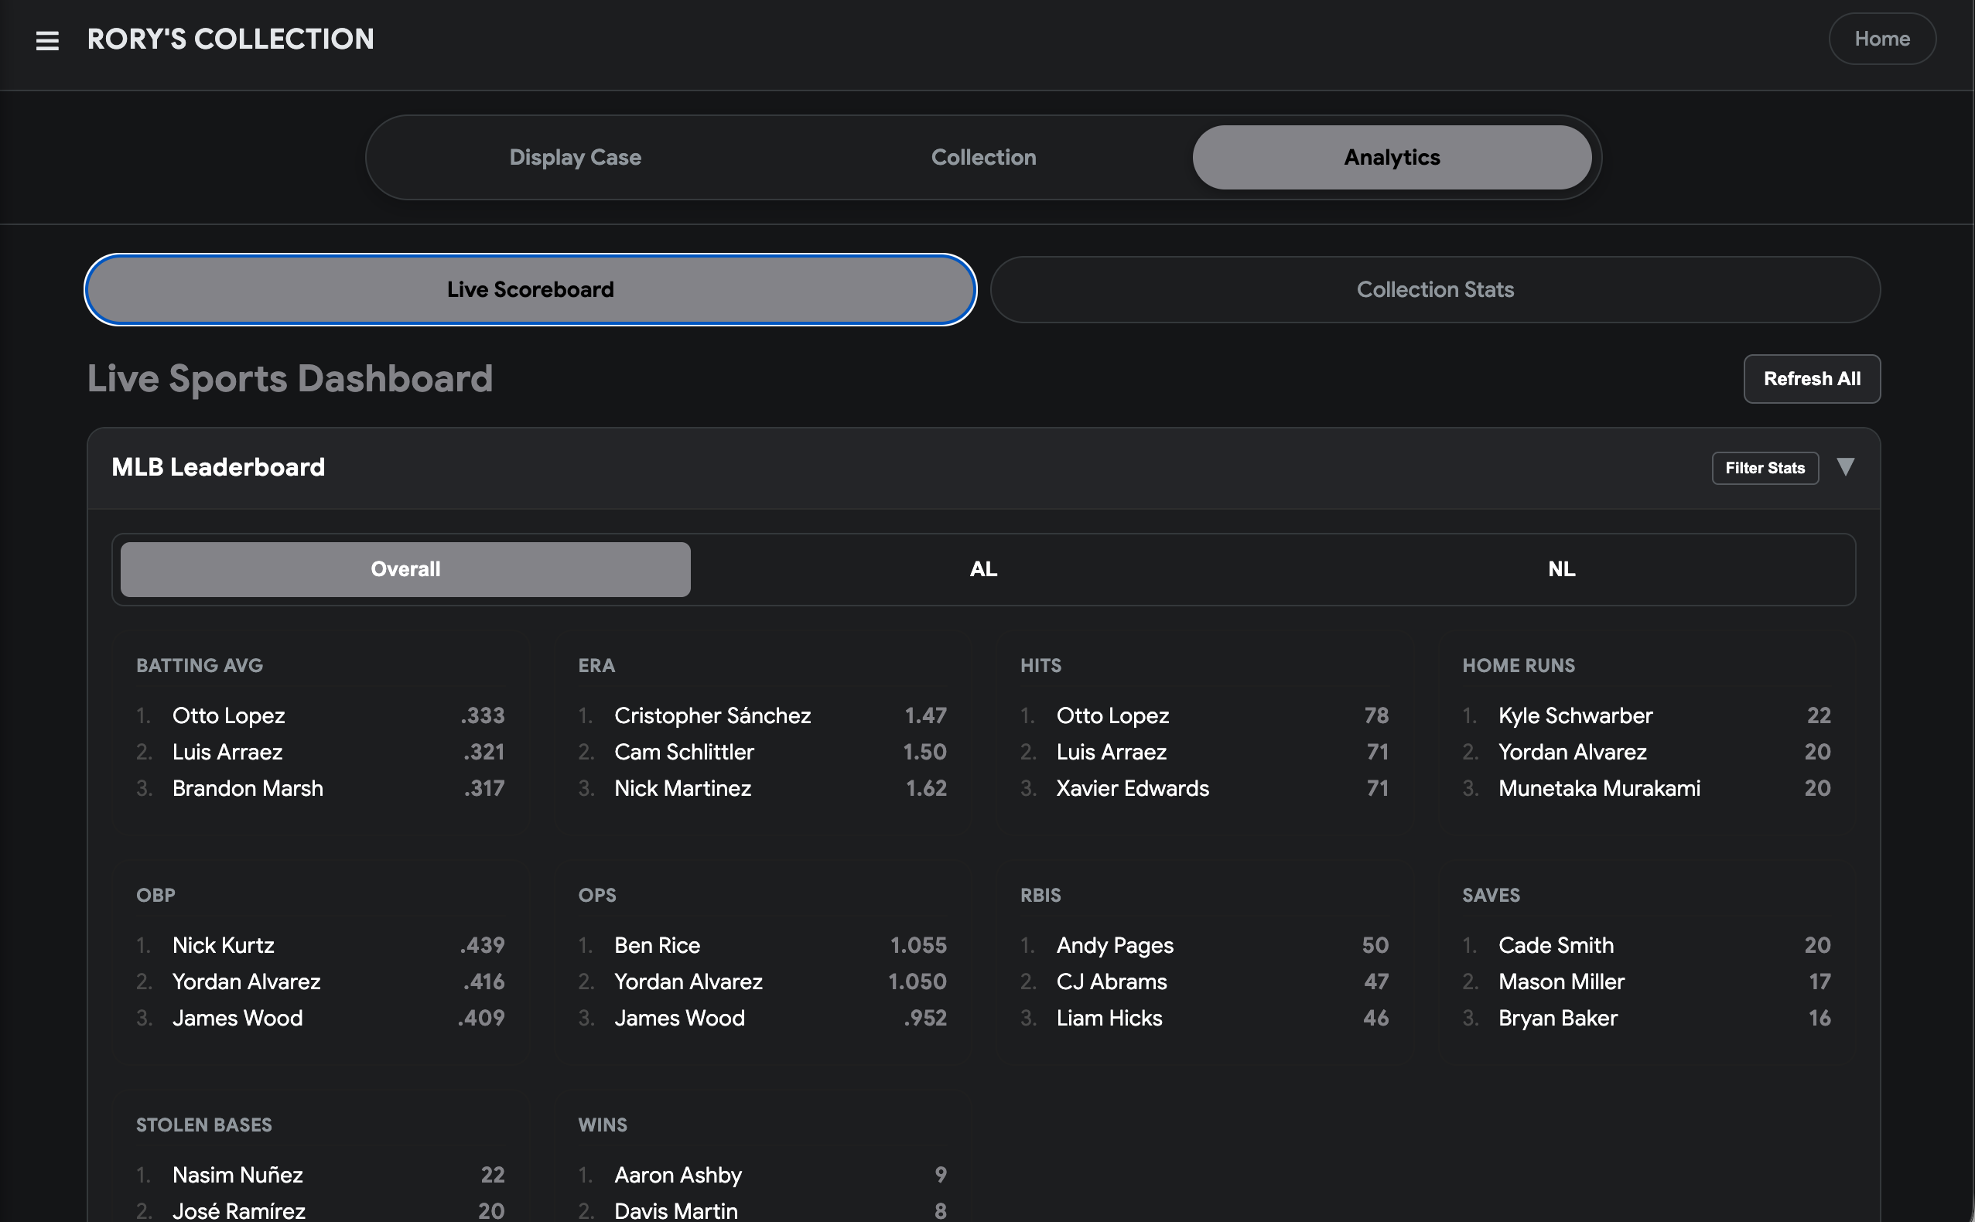1975x1222 pixels.
Task: Click Cam Schlittler in ERA list
Action: tap(684, 752)
